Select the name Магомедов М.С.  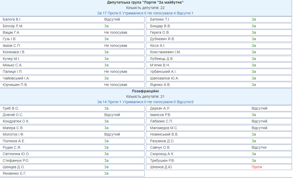point(164,128)
